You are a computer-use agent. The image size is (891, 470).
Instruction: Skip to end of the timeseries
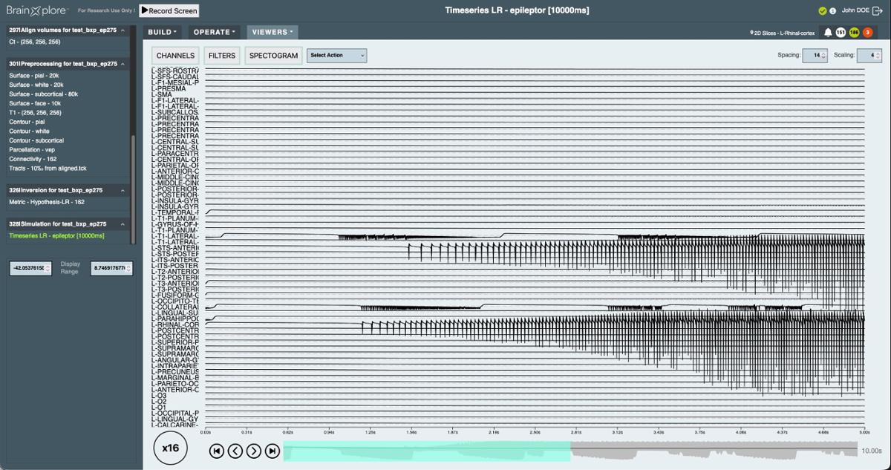click(272, 451)
